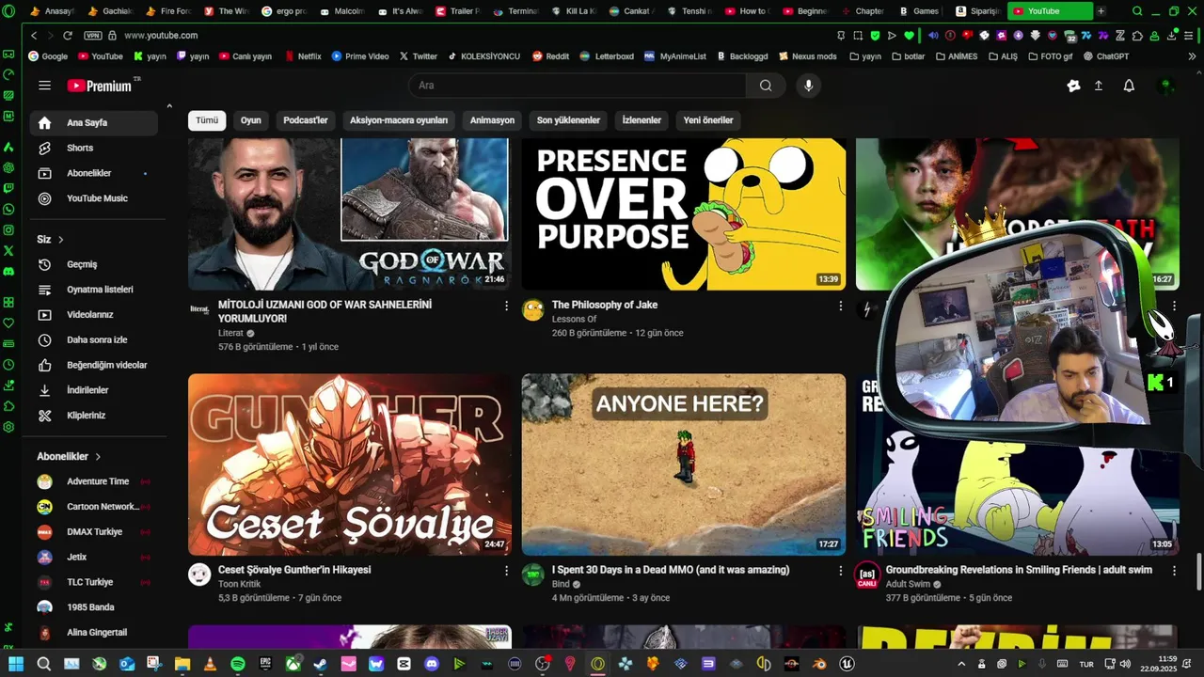Open the Literat channel avatar
Image resolution: width=1204 pixels, height=677 pixels.
pos(199,309)
